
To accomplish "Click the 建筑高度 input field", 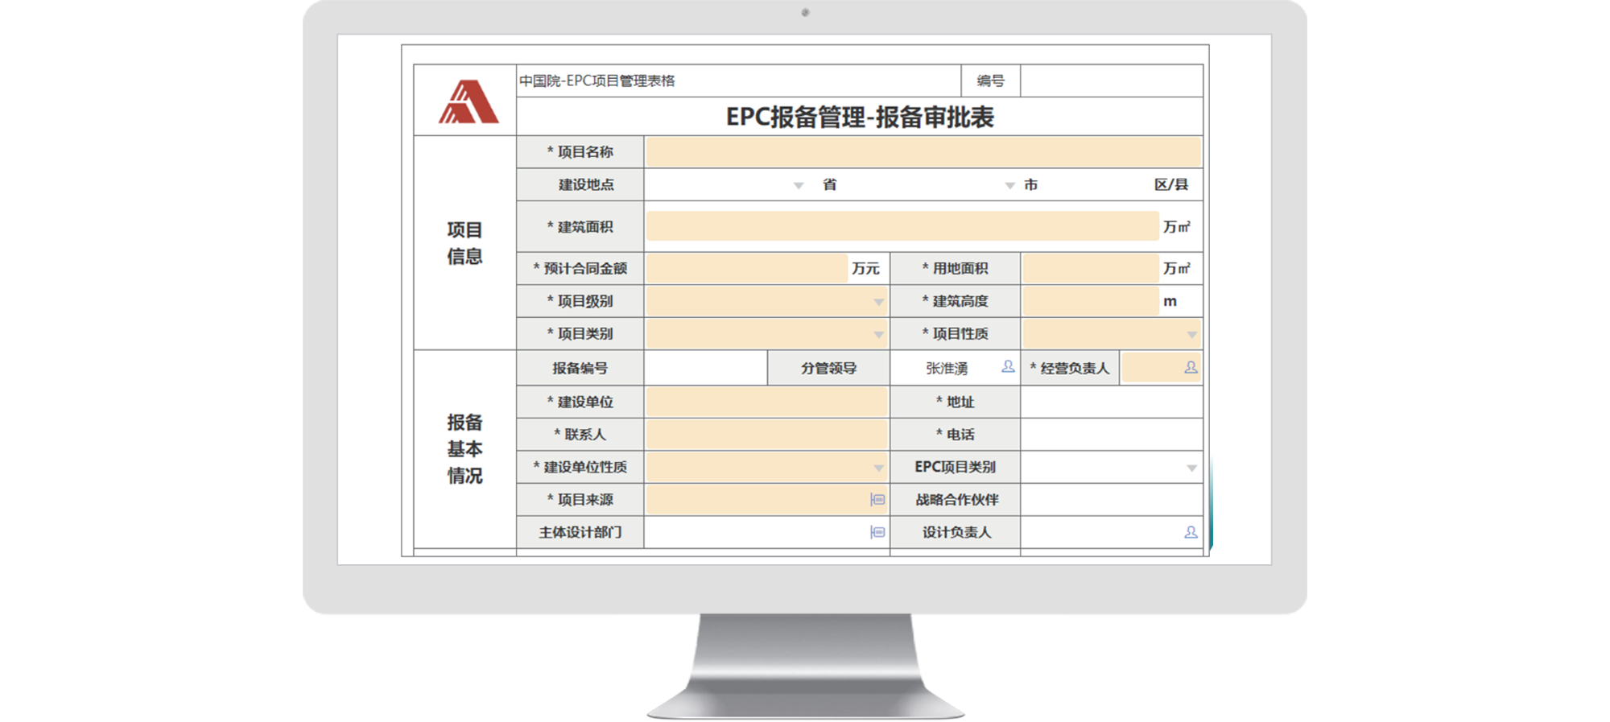I will coord(1090,301).
